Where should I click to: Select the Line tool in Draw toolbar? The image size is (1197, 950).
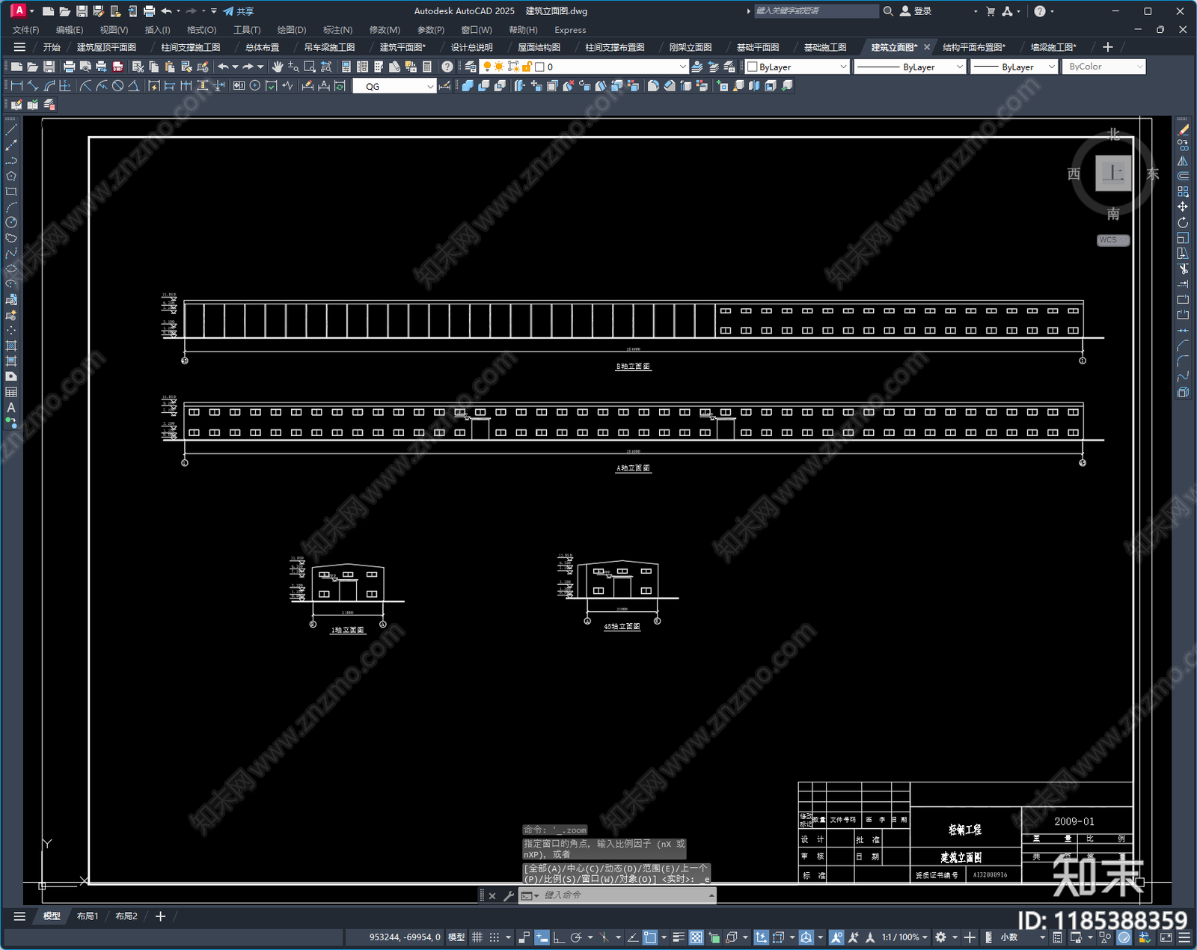11,130
